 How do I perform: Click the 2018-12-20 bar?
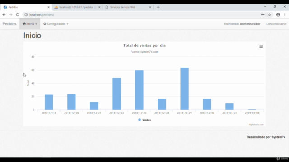pos(71,102)
